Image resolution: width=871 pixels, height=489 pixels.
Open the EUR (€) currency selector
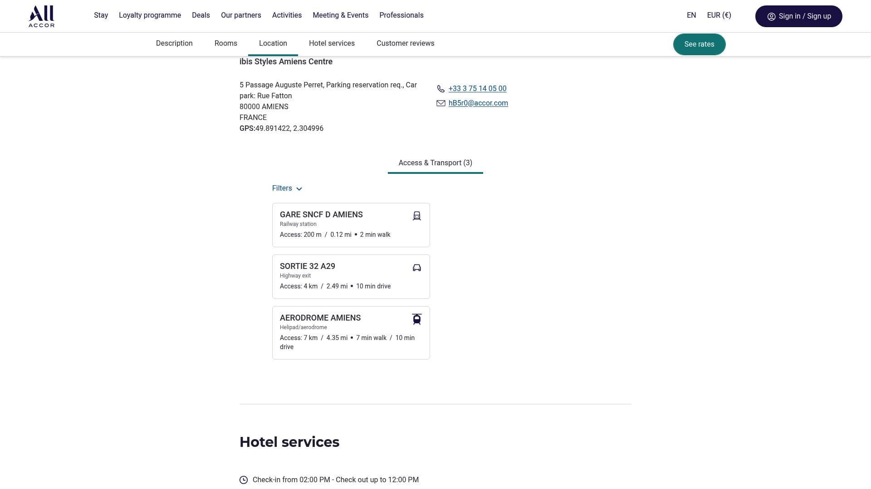coord(719,15)
